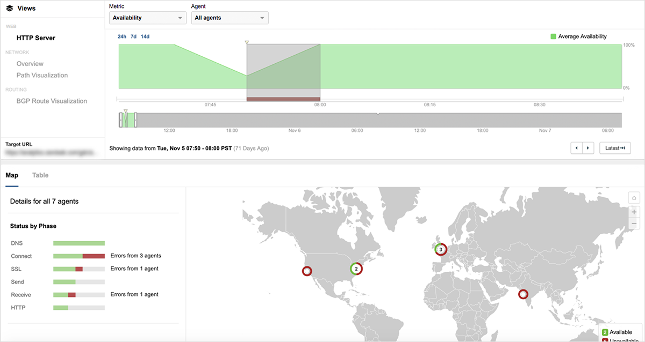The width and height of the screenshot is (645, 342).
Task: Click the India agent marker
Action: (522, 294)
